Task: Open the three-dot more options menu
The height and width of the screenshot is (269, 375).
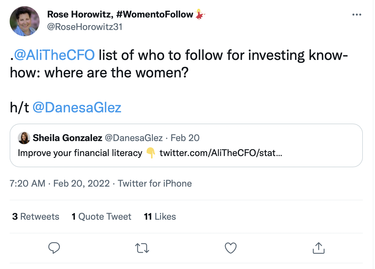Action: [x=357, y=15]
